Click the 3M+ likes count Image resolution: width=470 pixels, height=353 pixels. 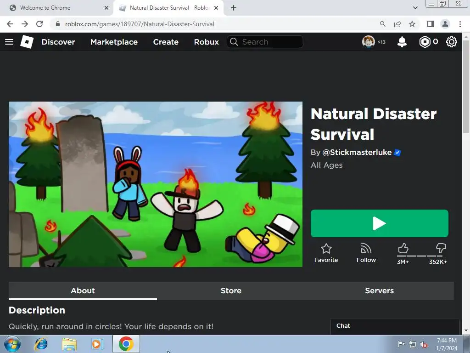(x=403, y=262)
